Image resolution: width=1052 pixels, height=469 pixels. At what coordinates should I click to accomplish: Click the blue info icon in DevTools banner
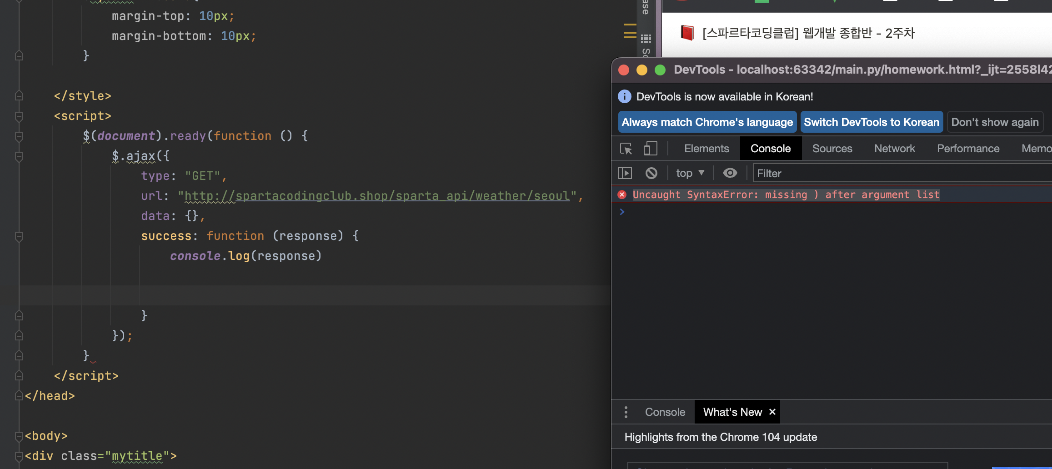[625, 96]
